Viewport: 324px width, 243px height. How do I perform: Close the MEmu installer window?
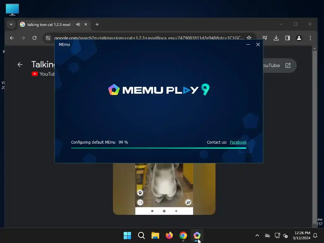coord(258,44)
